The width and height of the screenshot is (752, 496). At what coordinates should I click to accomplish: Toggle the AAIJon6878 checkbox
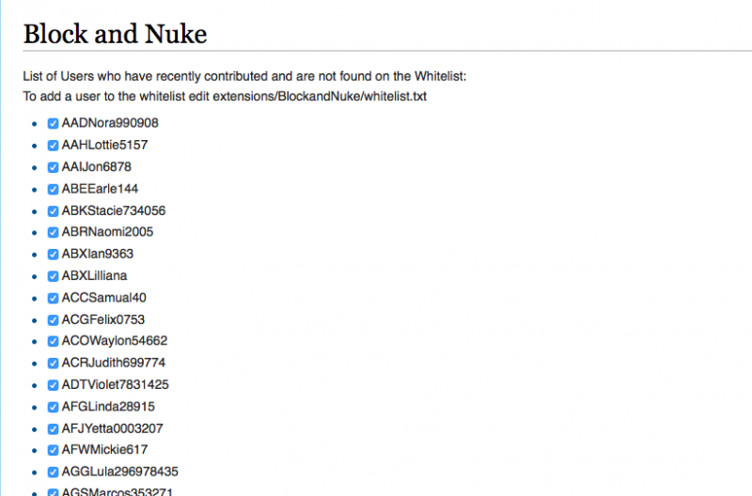(x=54, y=166)
